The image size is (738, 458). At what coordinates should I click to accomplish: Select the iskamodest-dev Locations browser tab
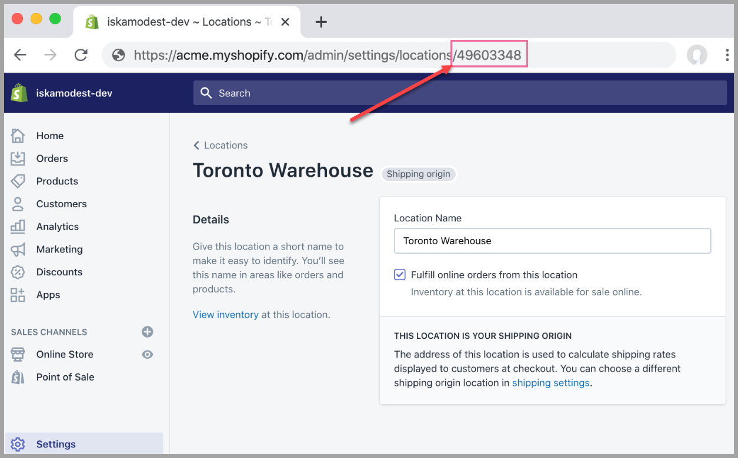pyautogui.click(x=188, y=22)
